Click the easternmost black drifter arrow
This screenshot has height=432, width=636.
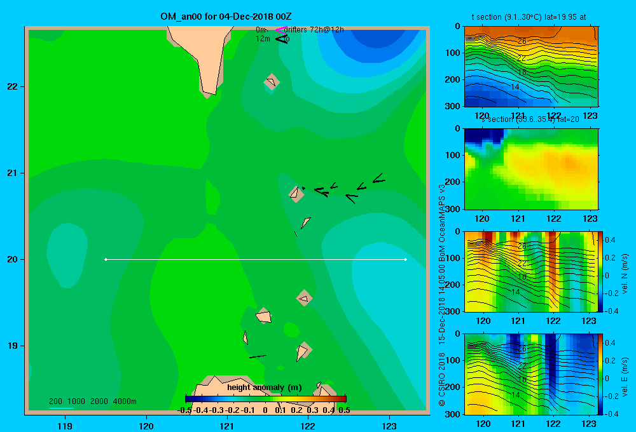(x=379, y=179)
